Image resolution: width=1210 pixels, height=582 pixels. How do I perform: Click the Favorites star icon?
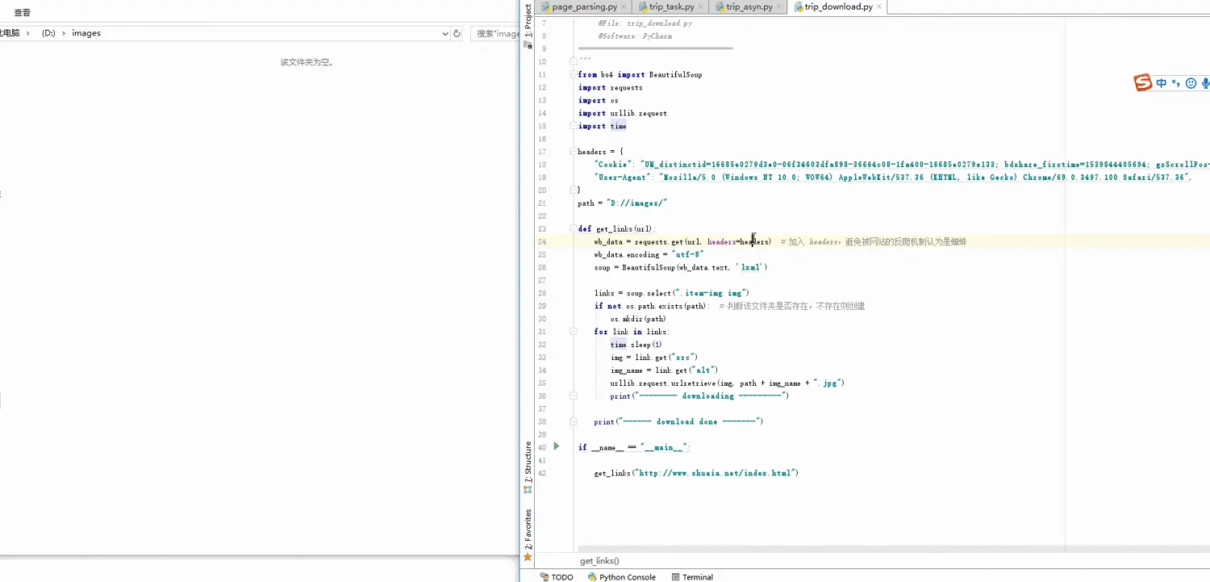point(528,557)
